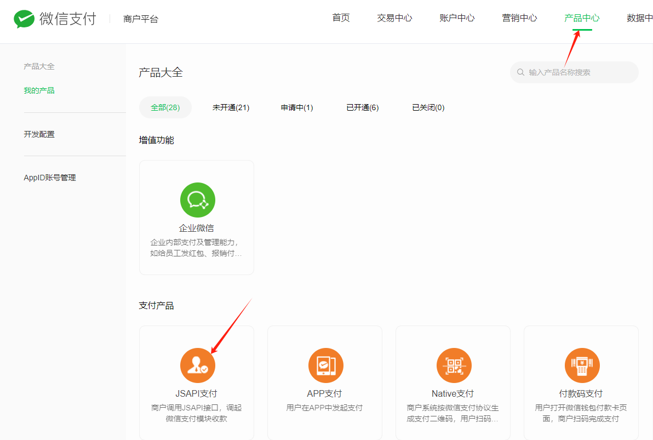This screenshot has width=653, height=440.
Task: Select the 已关闭(0) tab
Action: 428,107
